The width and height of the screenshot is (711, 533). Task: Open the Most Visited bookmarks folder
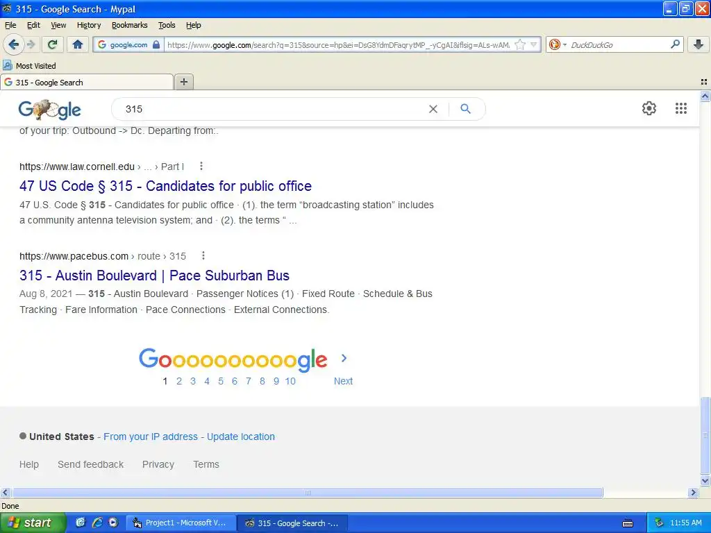(29, 66)
